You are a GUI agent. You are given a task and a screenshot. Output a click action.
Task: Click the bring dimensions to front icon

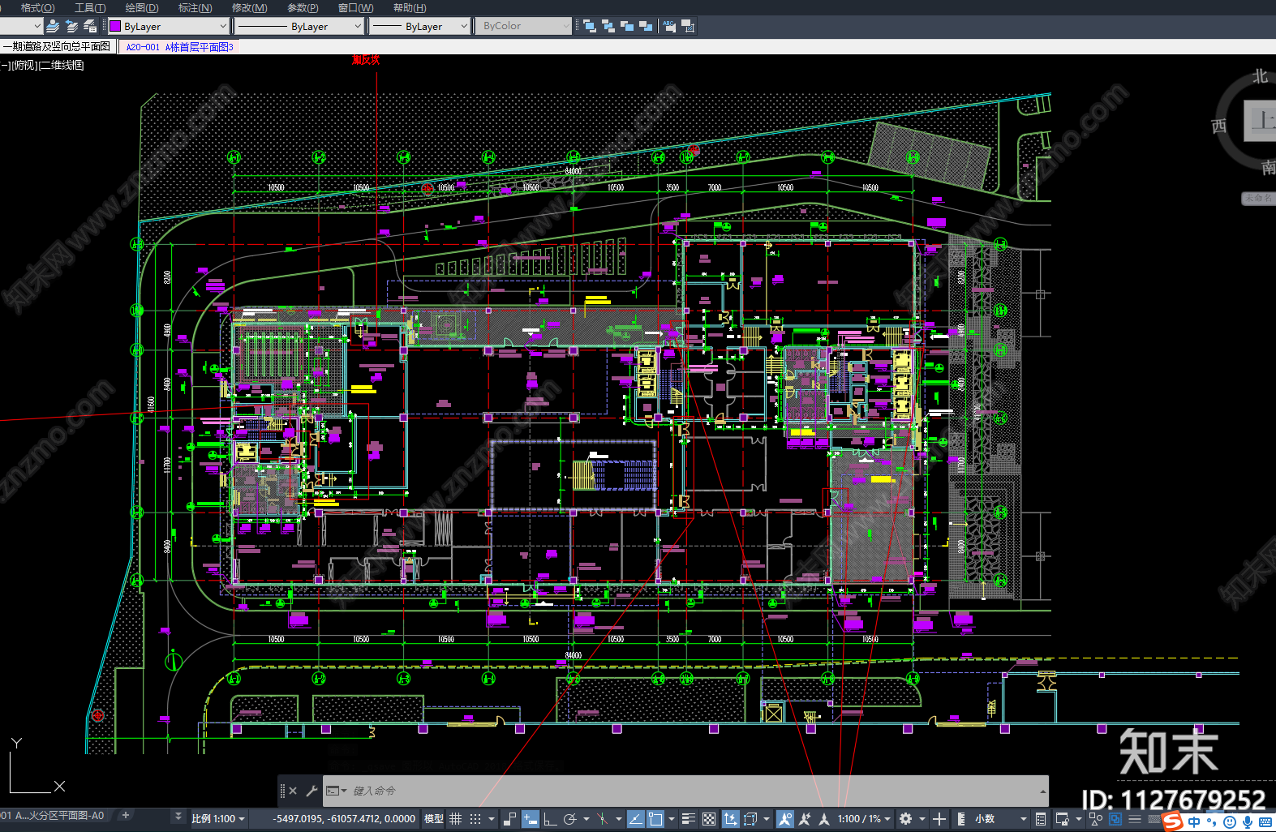(688, 26)
